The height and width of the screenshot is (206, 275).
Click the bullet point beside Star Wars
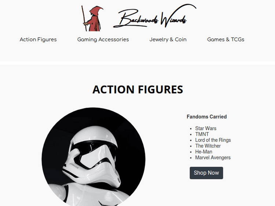191,129
